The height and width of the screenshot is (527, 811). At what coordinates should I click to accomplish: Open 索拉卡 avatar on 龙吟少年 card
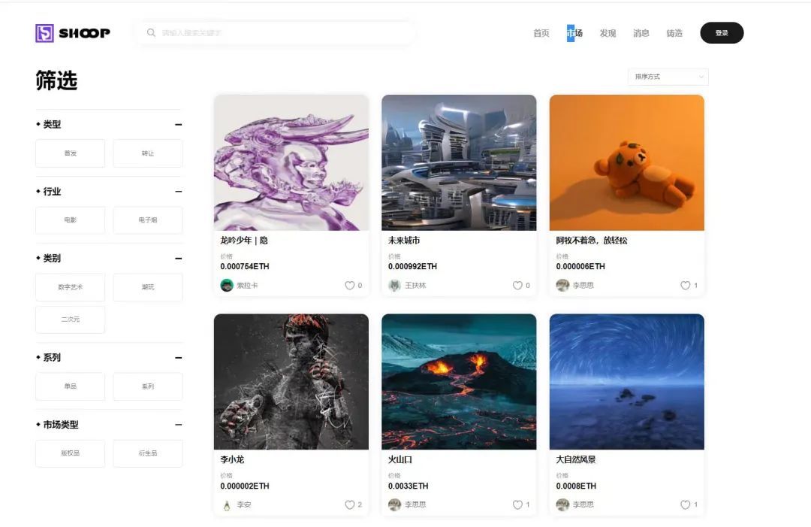pyautogui.click(x=227, y=285)
